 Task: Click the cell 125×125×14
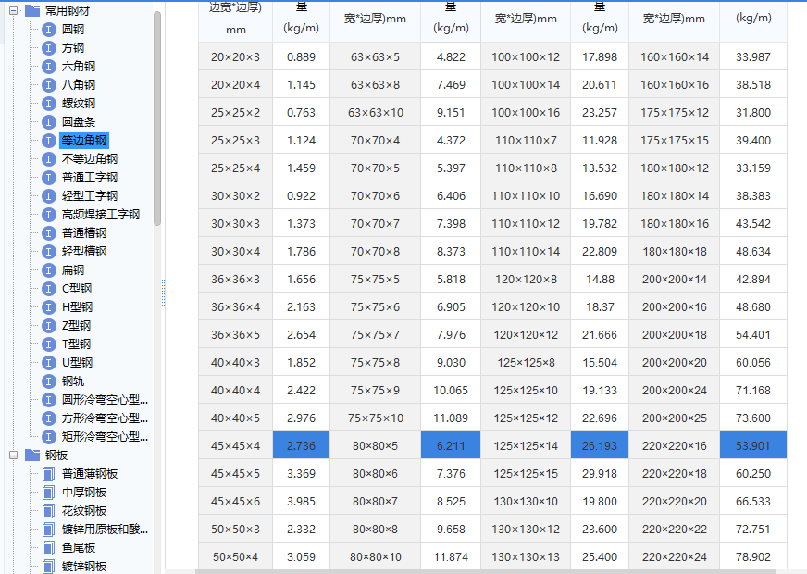pos(526,446)
